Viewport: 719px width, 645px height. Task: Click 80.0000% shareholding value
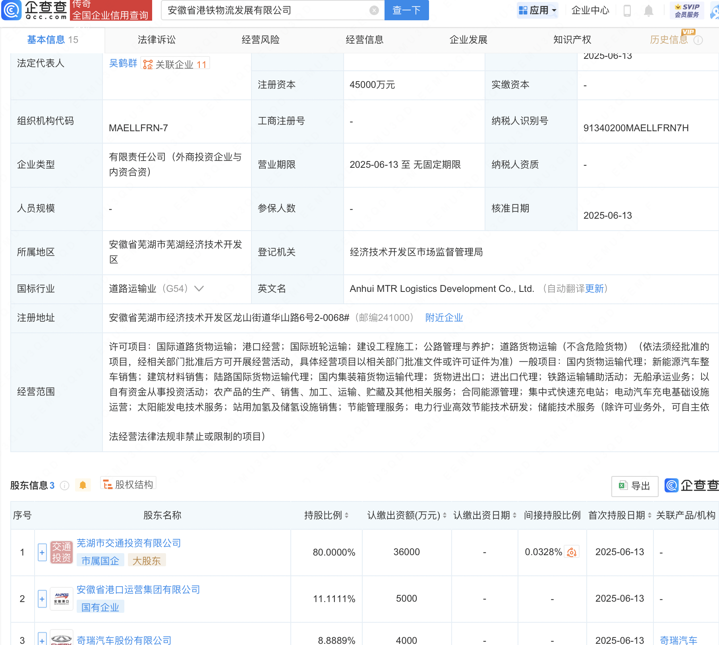(334, 552)
